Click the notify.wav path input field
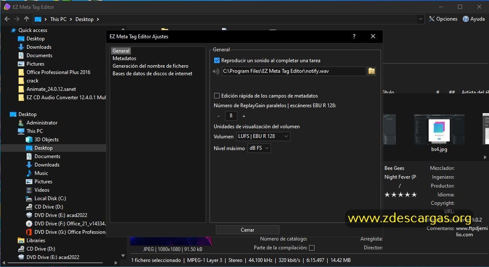The height and width of the screenshot is (267, 489). click(294, 71)
